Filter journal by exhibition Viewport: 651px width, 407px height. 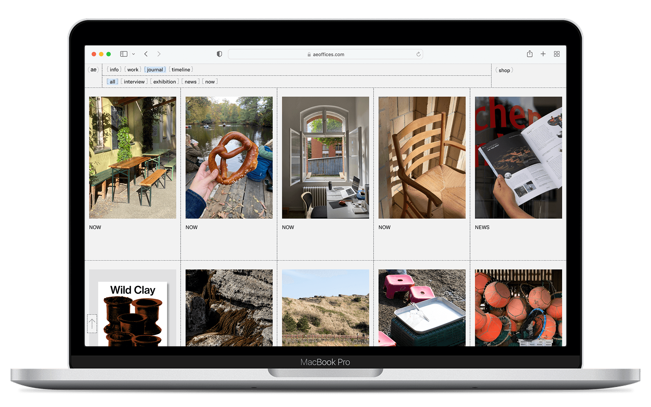(164, 82)
